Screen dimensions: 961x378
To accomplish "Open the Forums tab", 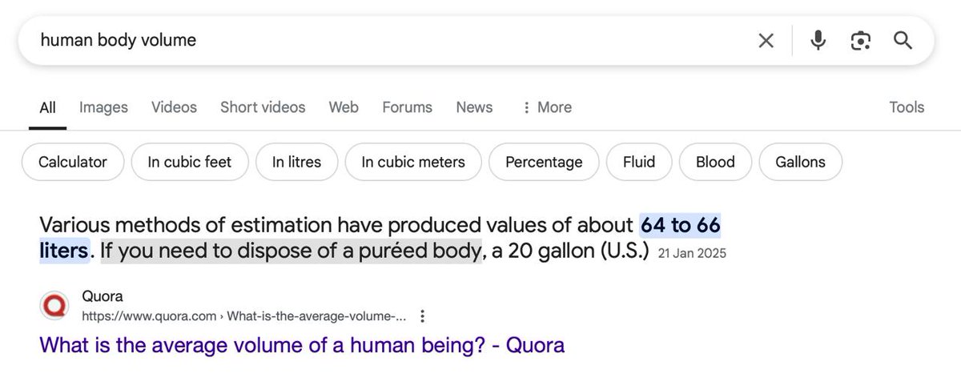I will 407,107.
